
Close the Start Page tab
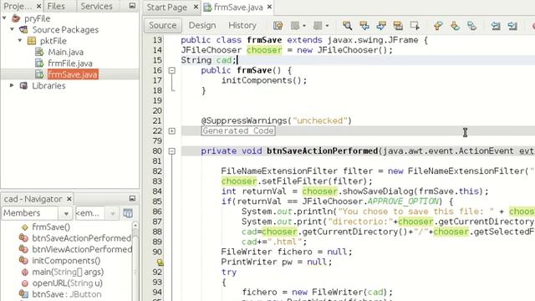coord(196,7)
